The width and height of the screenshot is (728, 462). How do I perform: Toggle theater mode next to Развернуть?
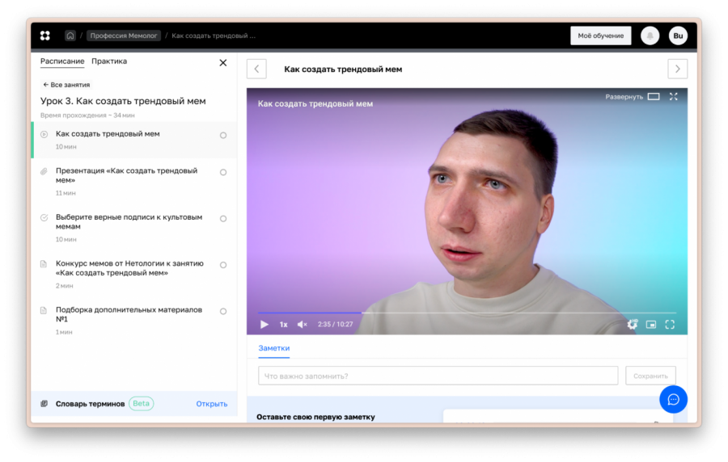coord(654,96)
